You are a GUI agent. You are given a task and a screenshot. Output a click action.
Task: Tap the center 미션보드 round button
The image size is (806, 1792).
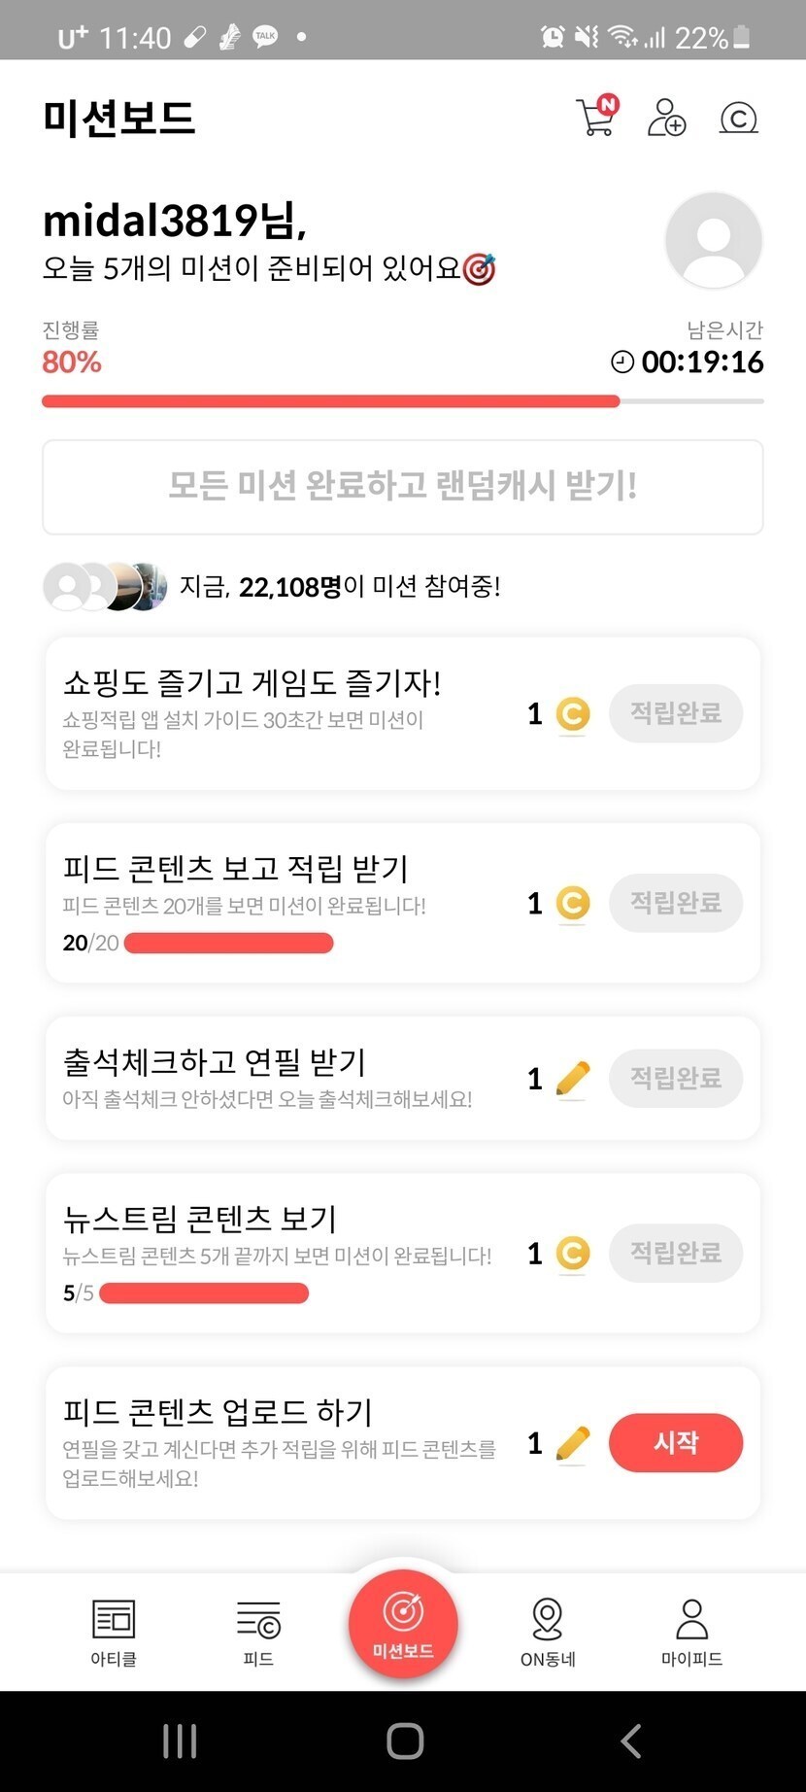(403, 1623)
